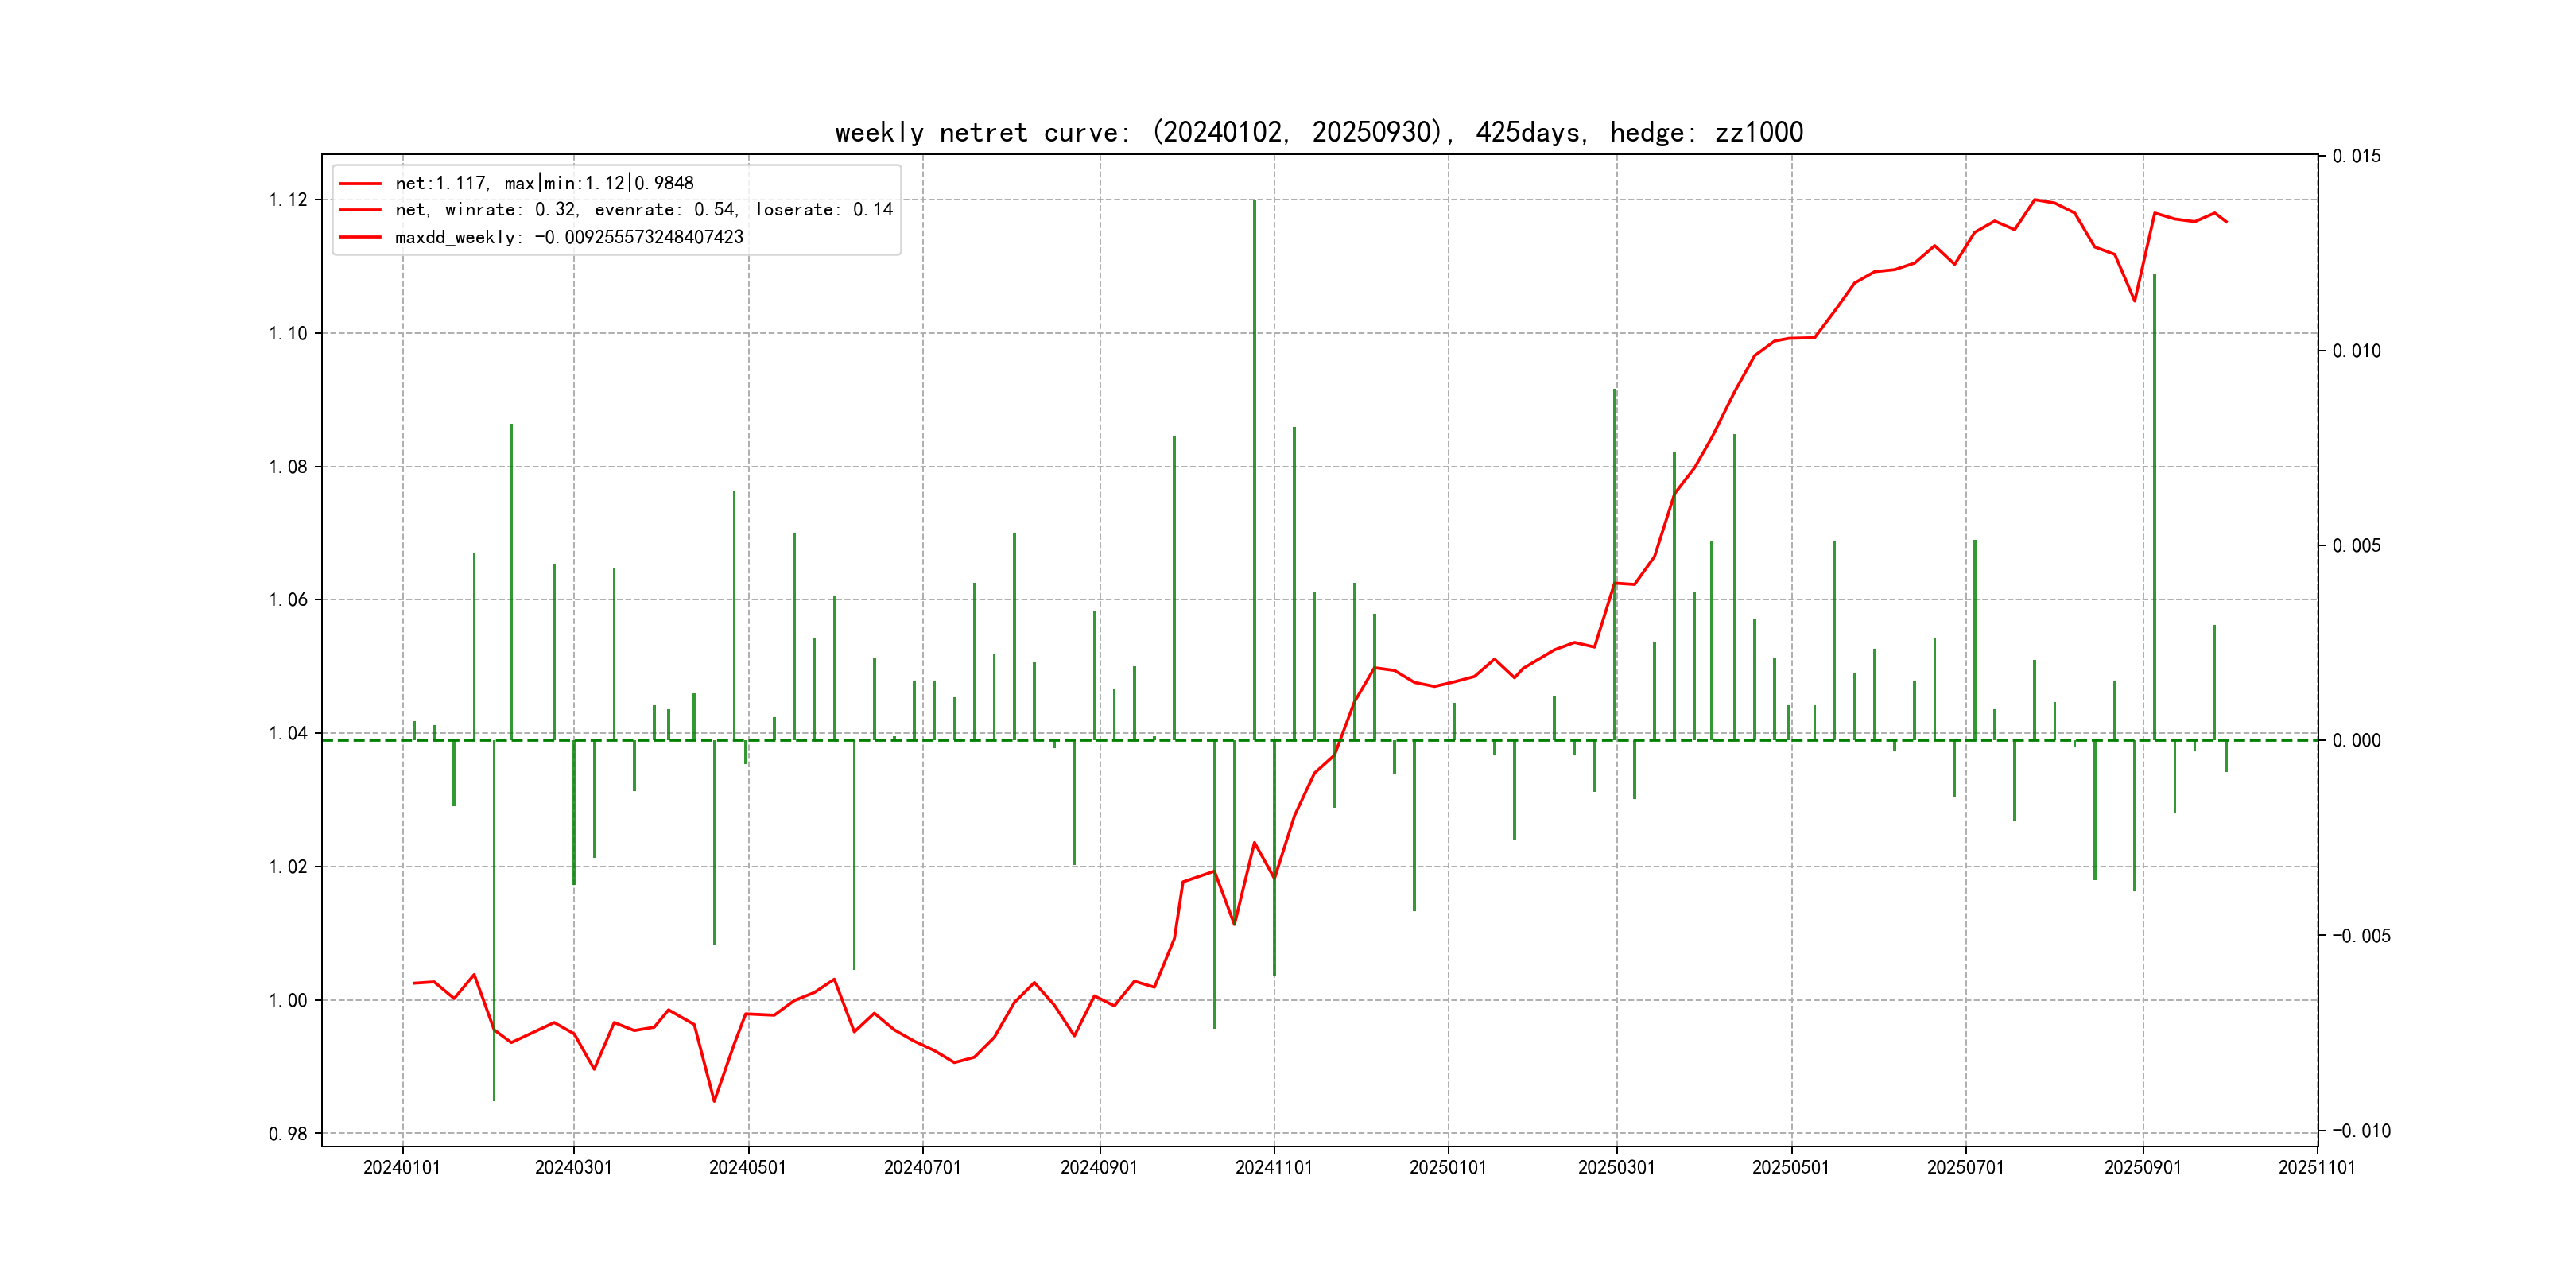Click the right y-axis tick label 0.010
Viewport: 2576px width, 1288px height.
(x=2356, y=351)
